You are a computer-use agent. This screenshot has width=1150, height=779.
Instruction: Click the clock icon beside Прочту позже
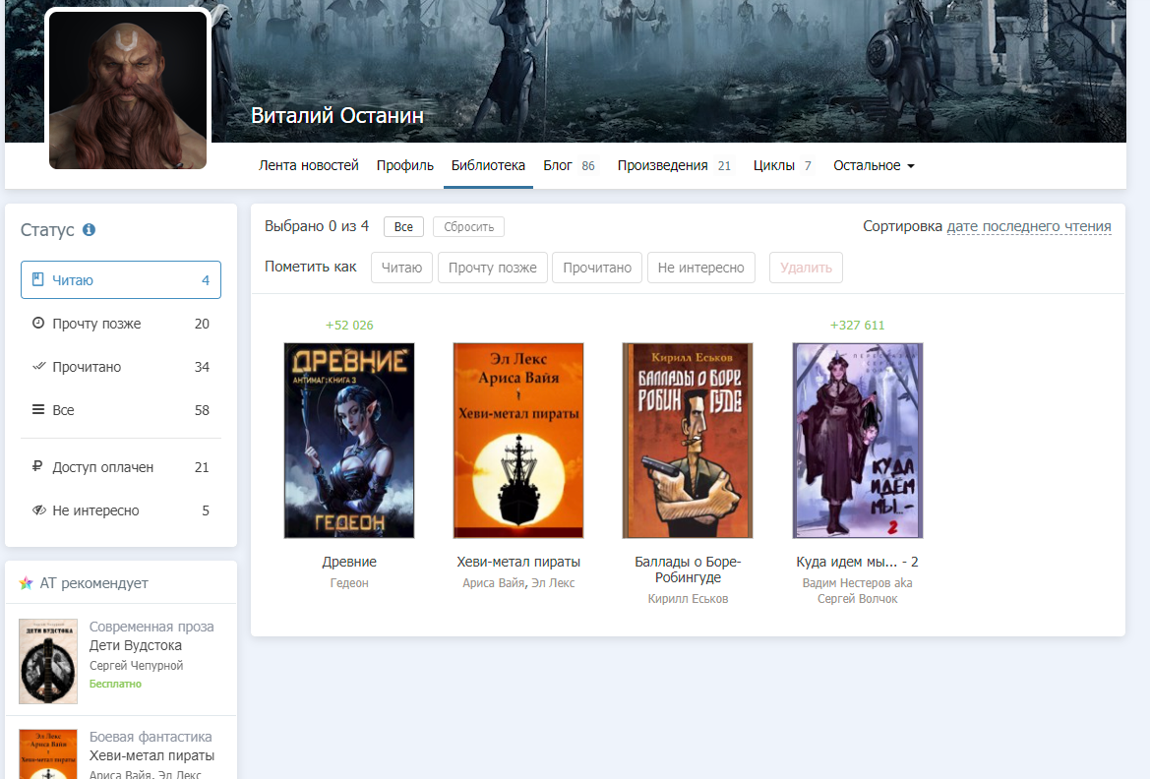tap(38, 324)
